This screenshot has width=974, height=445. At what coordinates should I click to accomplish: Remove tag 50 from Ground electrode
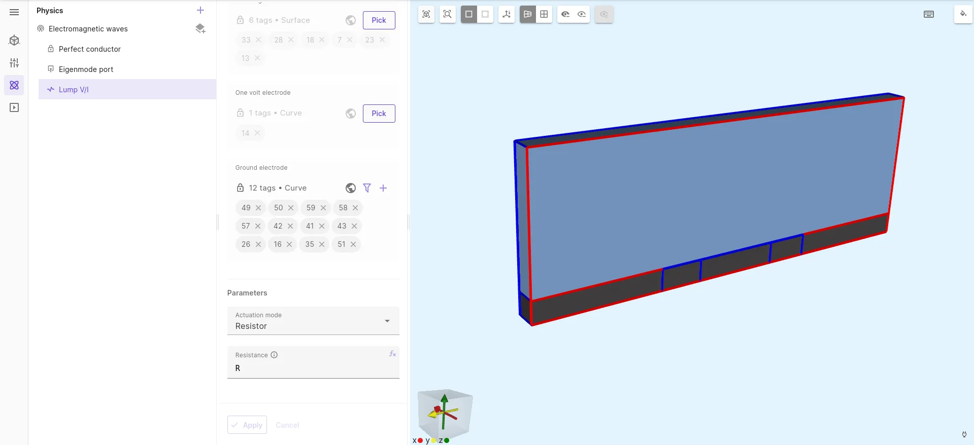point(291,208)
